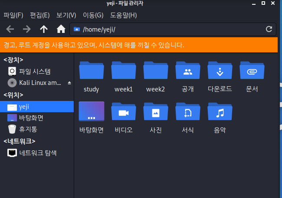
Task: Go forward with the right arrow button
Action: coord(26,29)
